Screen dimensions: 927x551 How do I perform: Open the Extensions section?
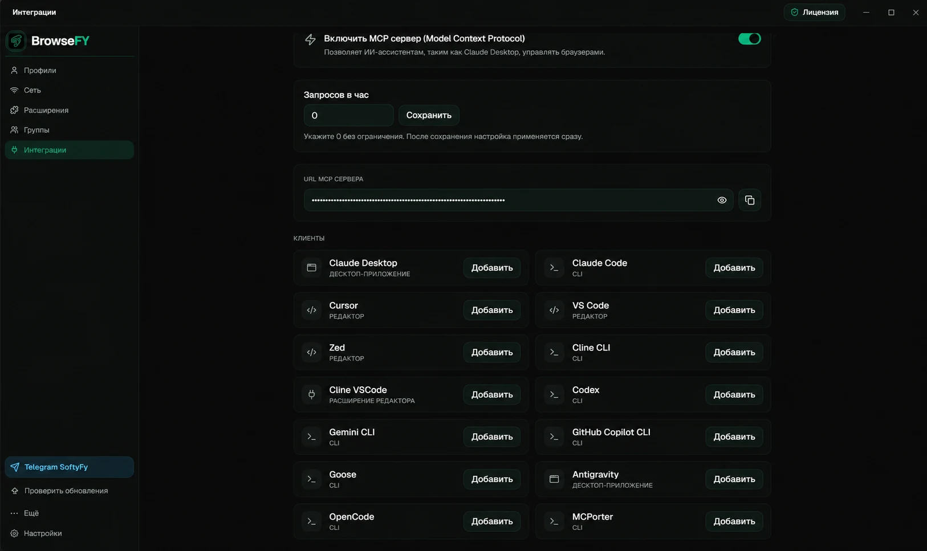point(70,110)
